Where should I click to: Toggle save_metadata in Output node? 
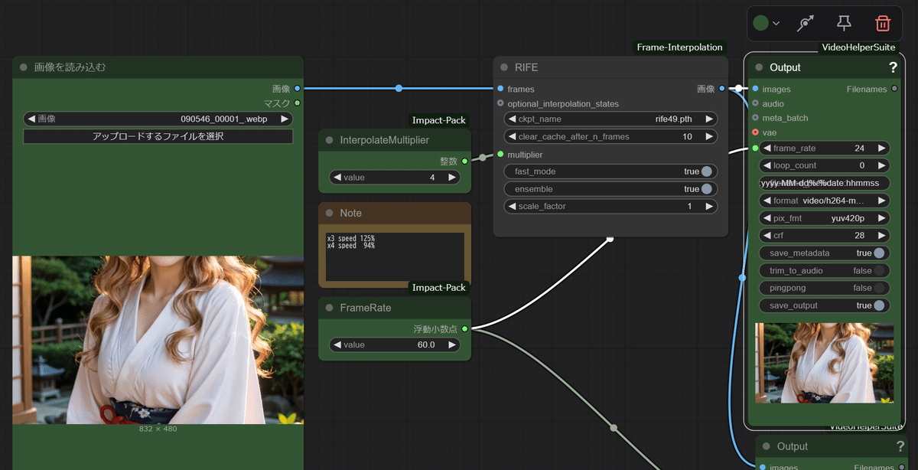824,253
